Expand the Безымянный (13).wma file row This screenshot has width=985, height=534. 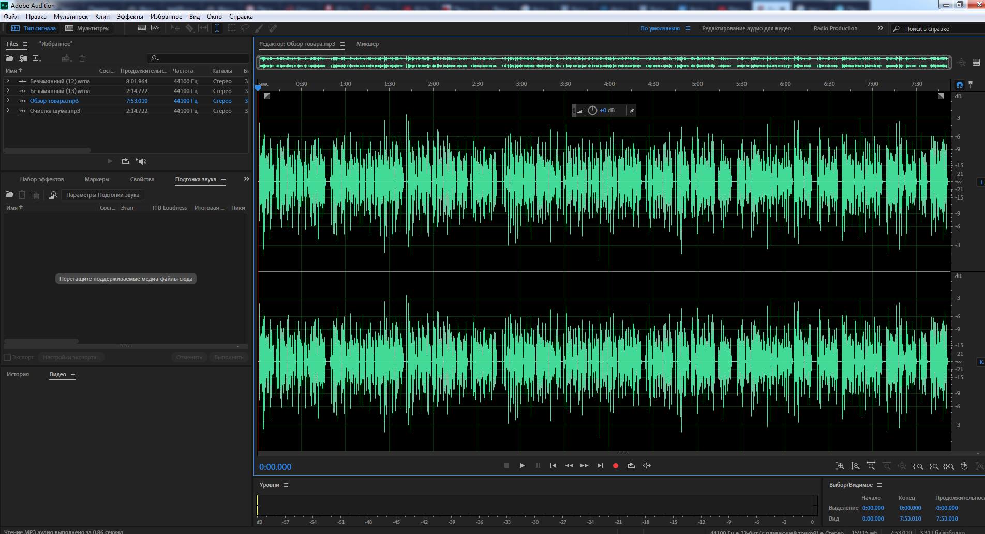point(8,91)
